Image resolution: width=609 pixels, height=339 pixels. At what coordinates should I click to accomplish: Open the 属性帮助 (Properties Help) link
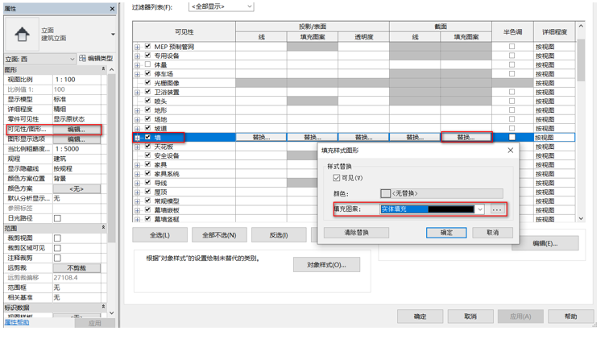point(18,322)
